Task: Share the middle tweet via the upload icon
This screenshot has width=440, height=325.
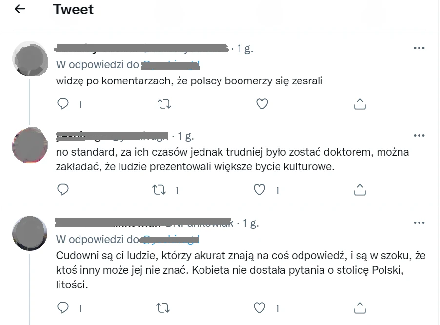Action: [360, 189]
